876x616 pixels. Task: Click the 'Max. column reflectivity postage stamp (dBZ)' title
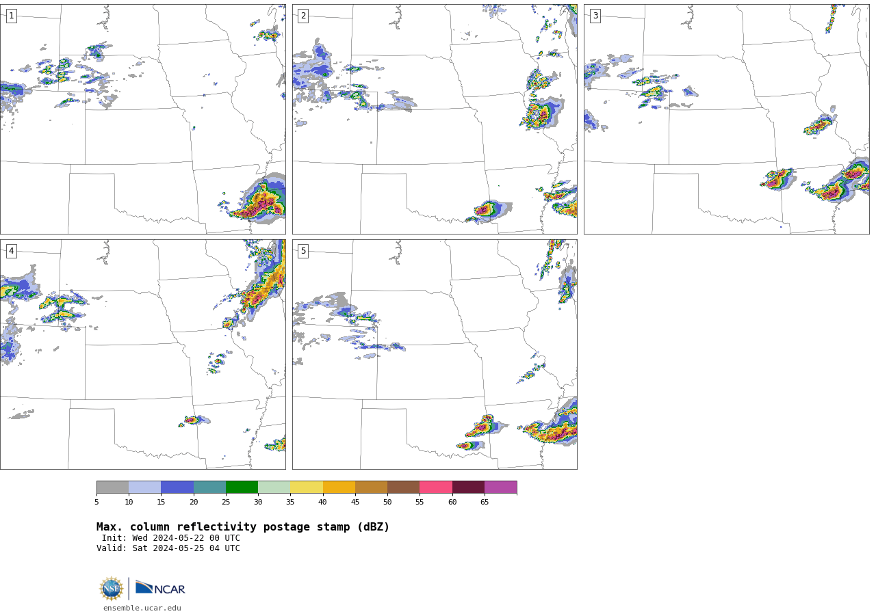[x=243, y=527]
